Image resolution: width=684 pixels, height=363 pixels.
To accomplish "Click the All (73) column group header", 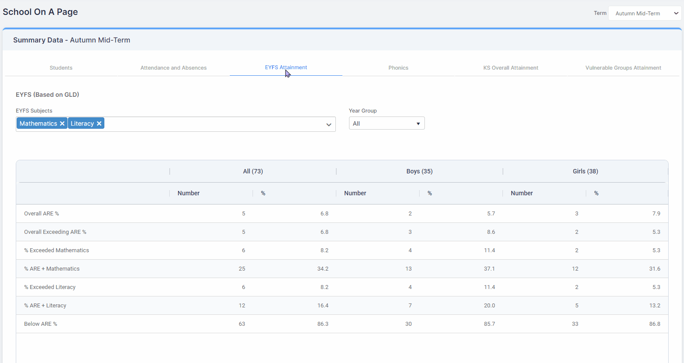I will click(x=253, y=171).
